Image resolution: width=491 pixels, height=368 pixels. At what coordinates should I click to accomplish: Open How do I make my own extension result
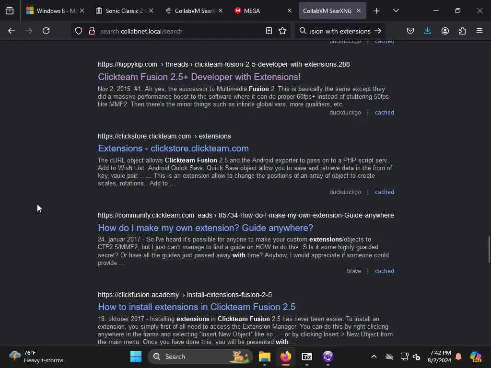point(205,228)
